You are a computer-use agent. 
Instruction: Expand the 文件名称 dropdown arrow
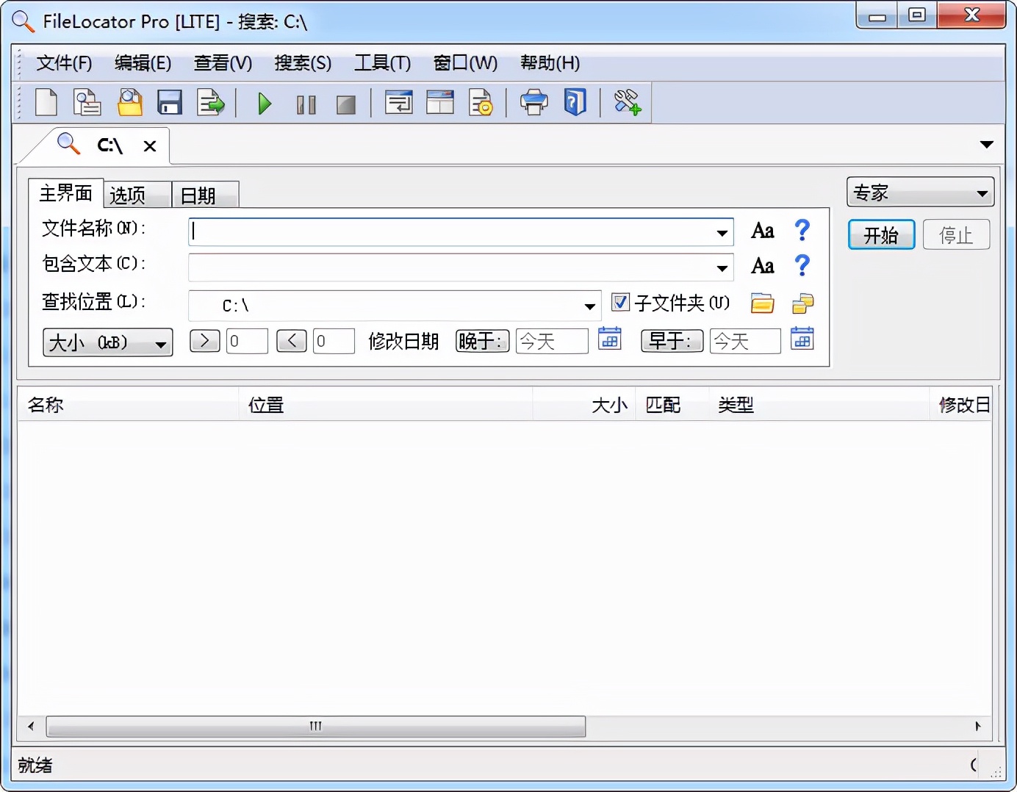tap(722, 233)
